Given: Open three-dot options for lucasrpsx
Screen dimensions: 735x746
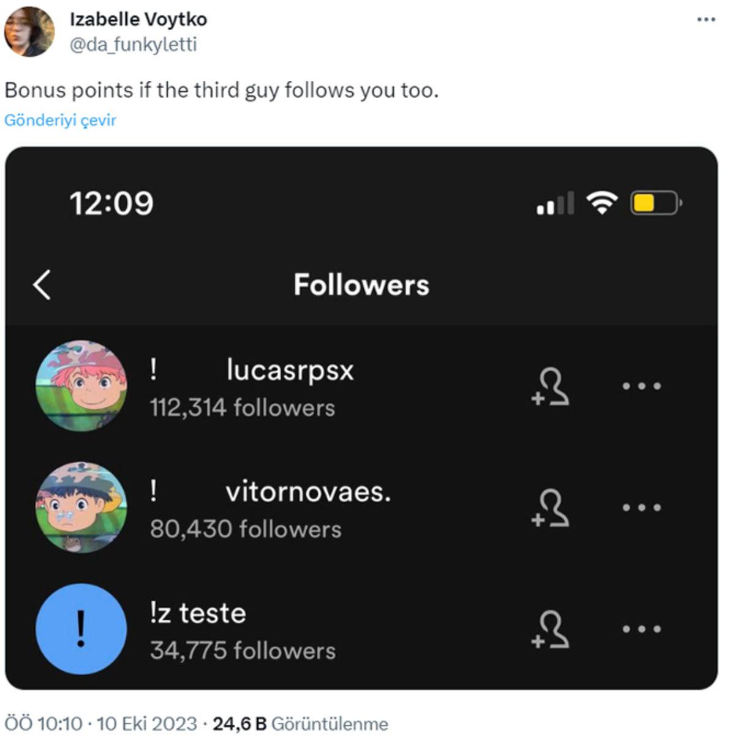Looking at the screenshot, I should coord(641,386).
